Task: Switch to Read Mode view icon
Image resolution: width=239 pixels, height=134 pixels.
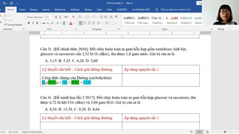Action: [192, 132]
